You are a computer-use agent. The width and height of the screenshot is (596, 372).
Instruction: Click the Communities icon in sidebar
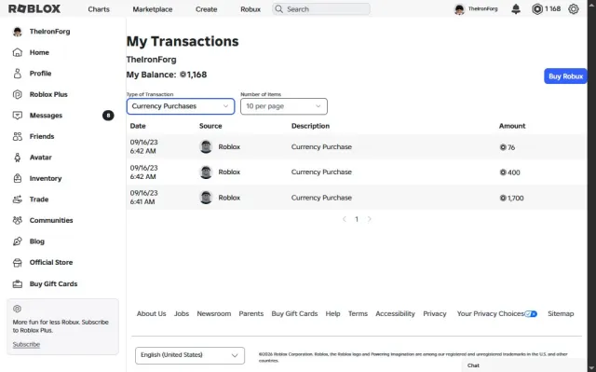(x=18, y=220)
